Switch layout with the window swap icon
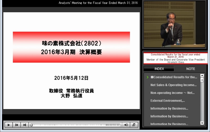The height and width of the screenshot is (132, 210). click(x=134, y=125)
